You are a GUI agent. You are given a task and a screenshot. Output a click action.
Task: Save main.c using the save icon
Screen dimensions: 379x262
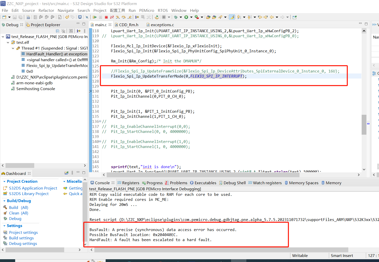click(14, 17)
